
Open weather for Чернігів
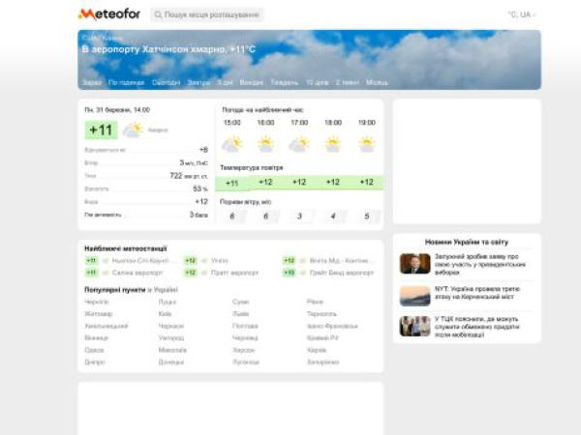(96, 302)
